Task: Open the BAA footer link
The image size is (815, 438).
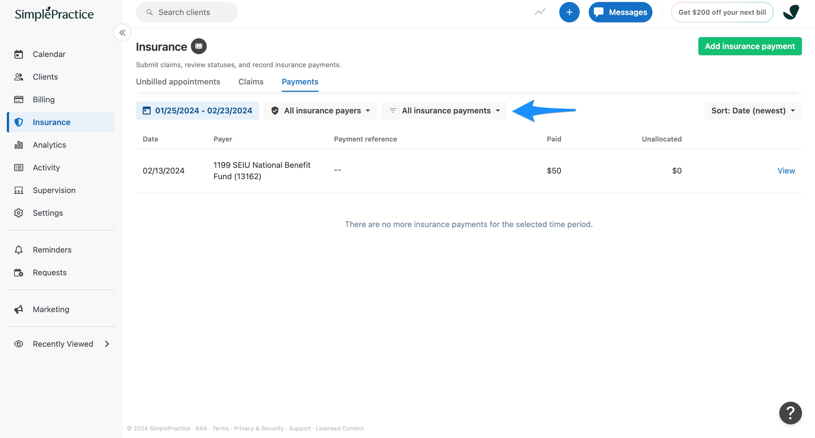Action: pyautogui.click(x=201, y=428)
